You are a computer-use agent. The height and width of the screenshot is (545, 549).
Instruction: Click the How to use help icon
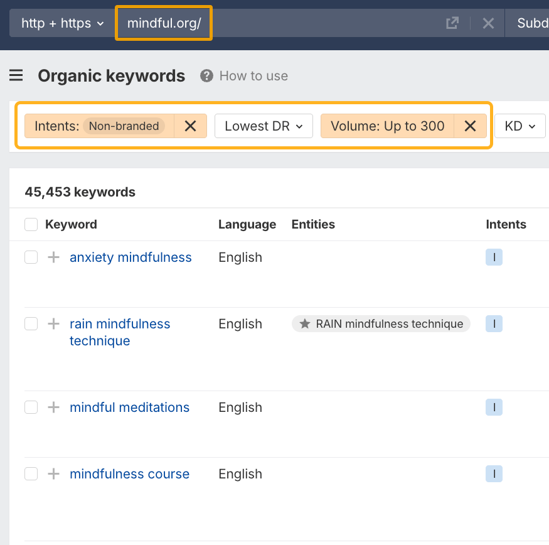click(x=206, y=76)
